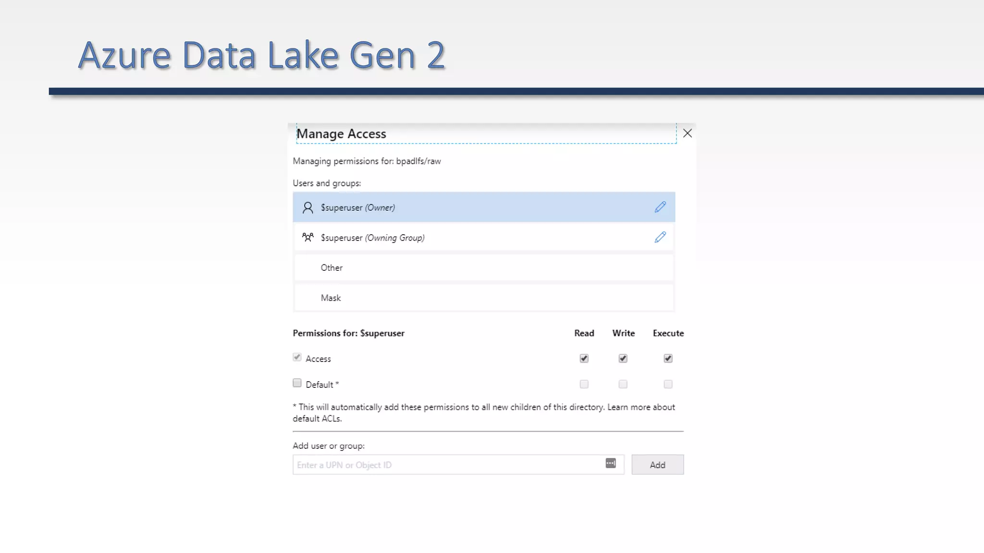The image size is (984, 553).
Task: Edit the $superuser Owning Group pencil icon
Action: coord(660,237)
